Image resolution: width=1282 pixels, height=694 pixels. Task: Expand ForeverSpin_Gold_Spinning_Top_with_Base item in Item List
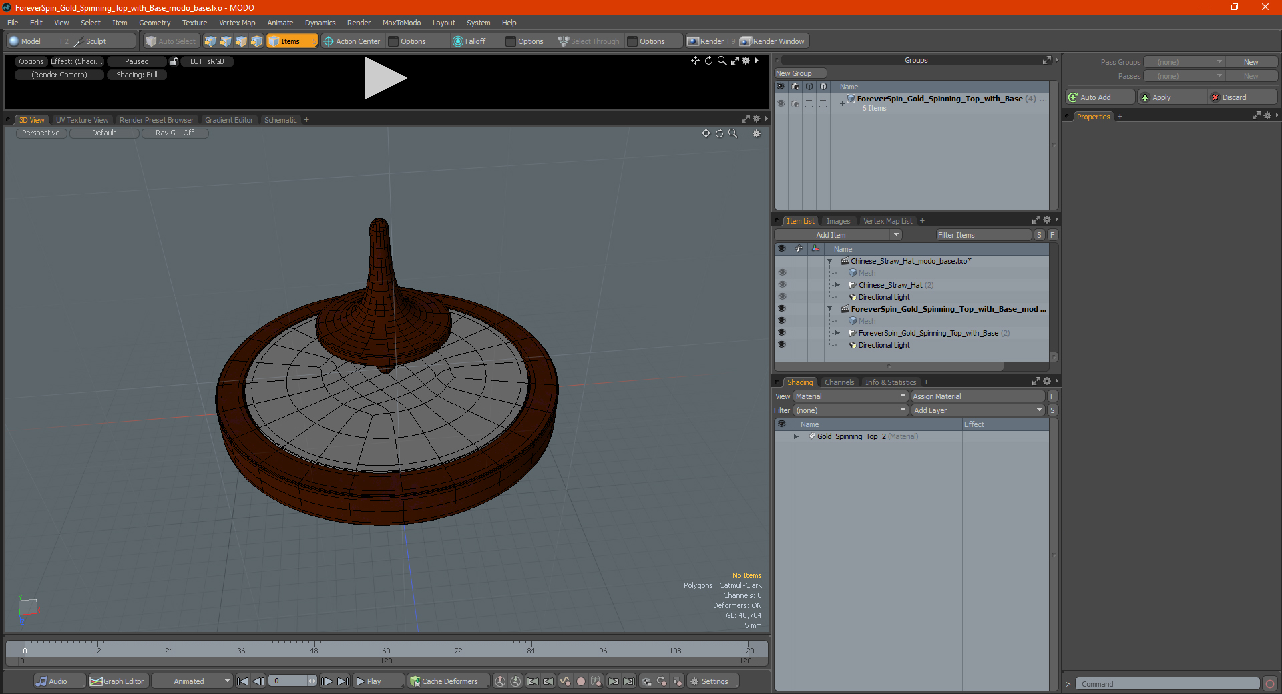pos(837,333)
